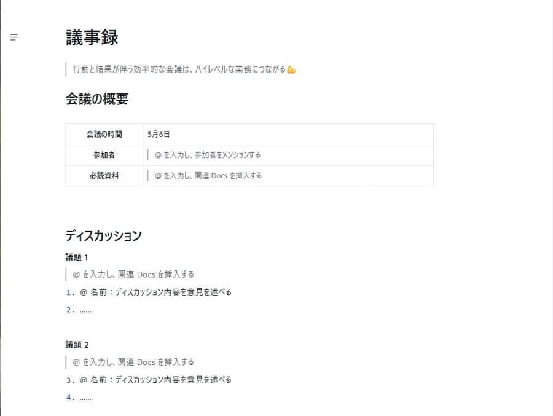Viewport: 553px width, 416px height.
Task: Click the 💪 emoji in the quote block
Action: (291, 69)
